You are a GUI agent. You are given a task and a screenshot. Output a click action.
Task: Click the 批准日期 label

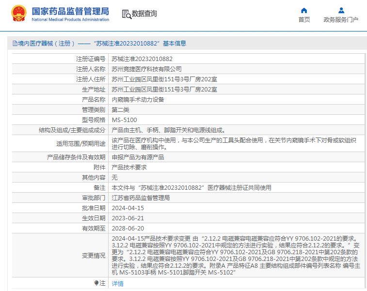[94, 208]
